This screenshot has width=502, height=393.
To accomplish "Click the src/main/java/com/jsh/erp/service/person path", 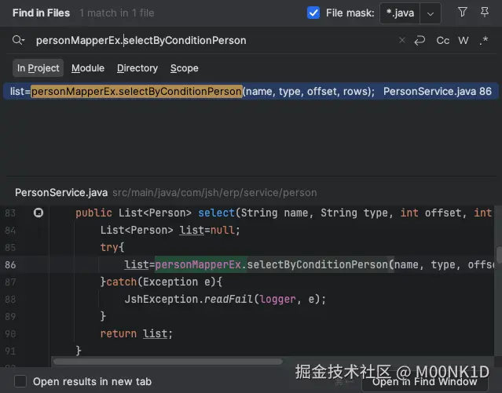I will click(214, 192).
